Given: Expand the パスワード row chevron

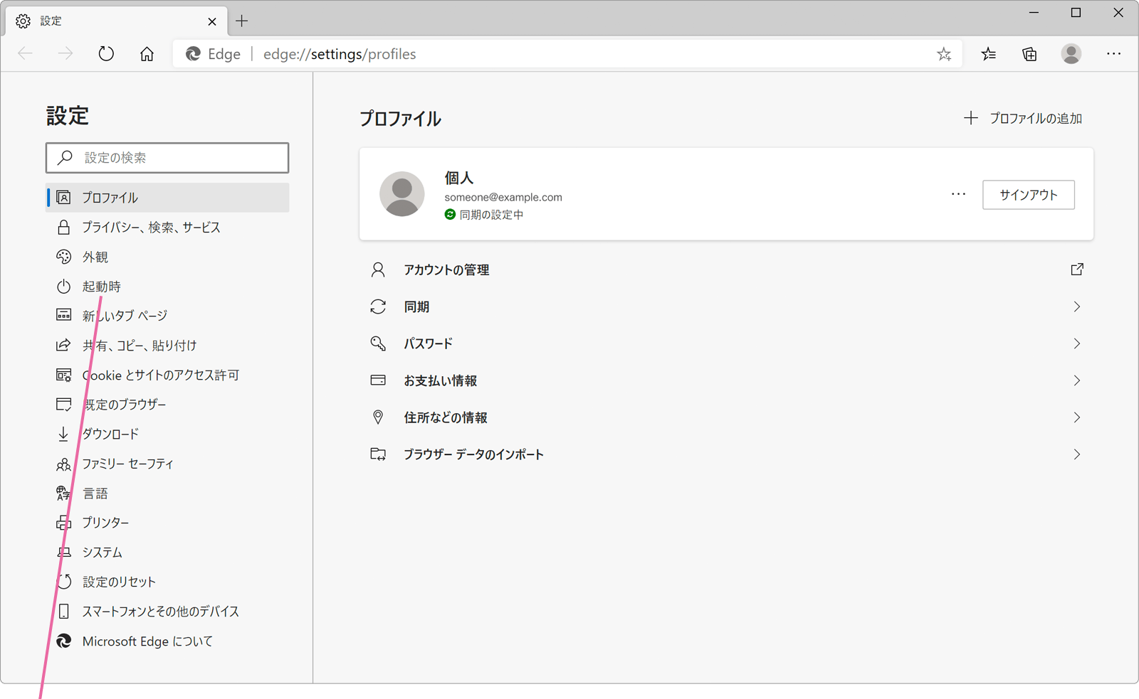Looking at the screenshot, I should point(1077,343).
